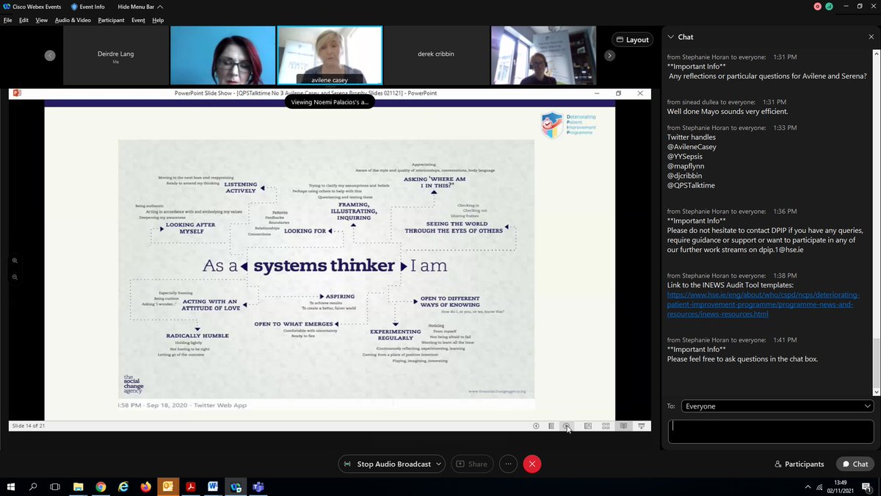Open Firefox from taskbar
This screenshot has width=881, height=496.
tap(145, 486)
